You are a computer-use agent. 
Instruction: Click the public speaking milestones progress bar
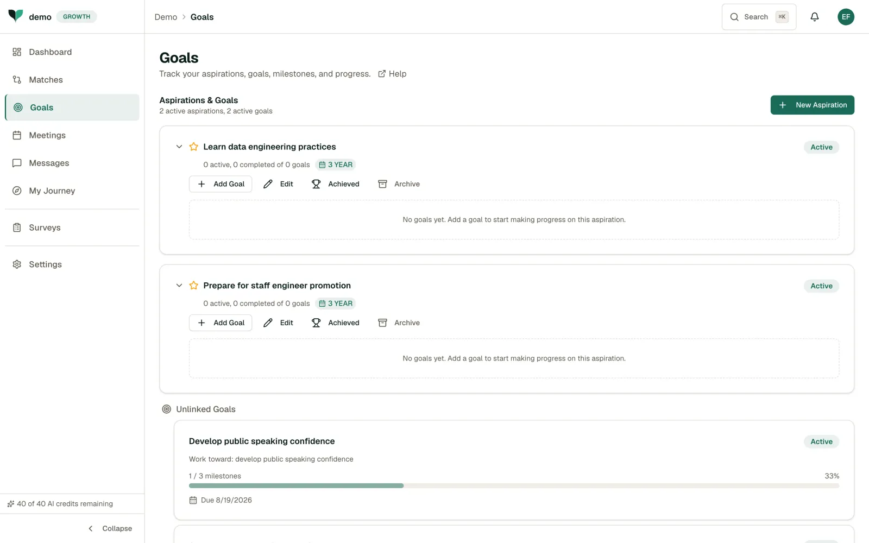tap(514, 485)
